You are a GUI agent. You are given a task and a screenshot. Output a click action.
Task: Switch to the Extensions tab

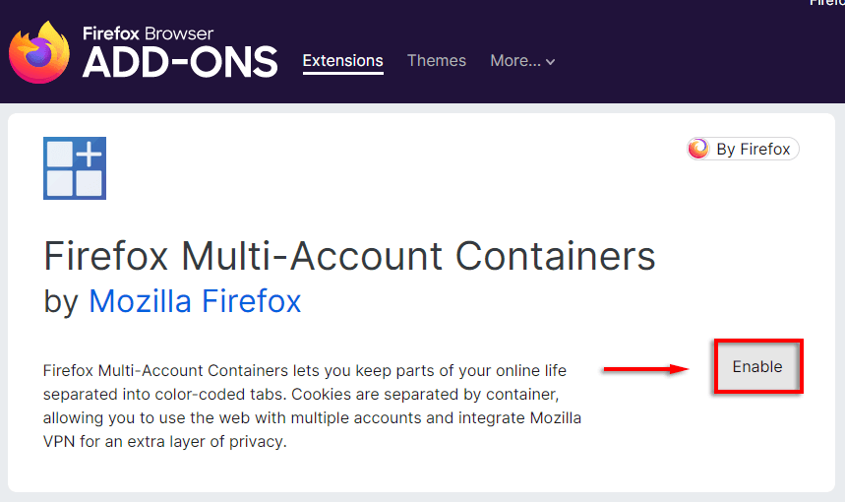tap(342, 61)
